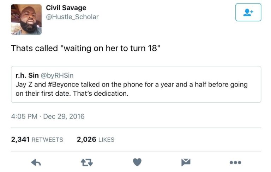Select the main tweet text
The height and width of the screenshot is (172, 271).
pos(86,48)
